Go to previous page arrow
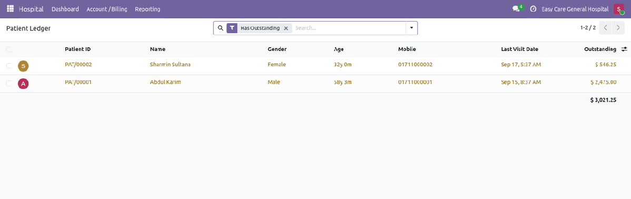 (x=605, y=28)
